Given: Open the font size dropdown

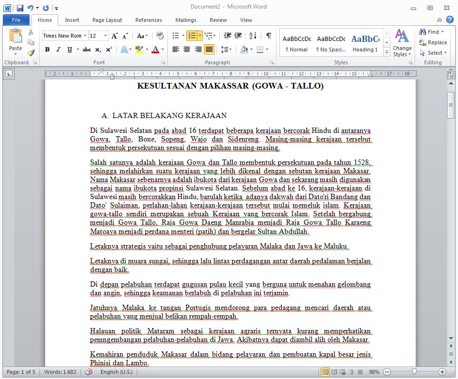Looking at the screenshot, I should (106, 36).
